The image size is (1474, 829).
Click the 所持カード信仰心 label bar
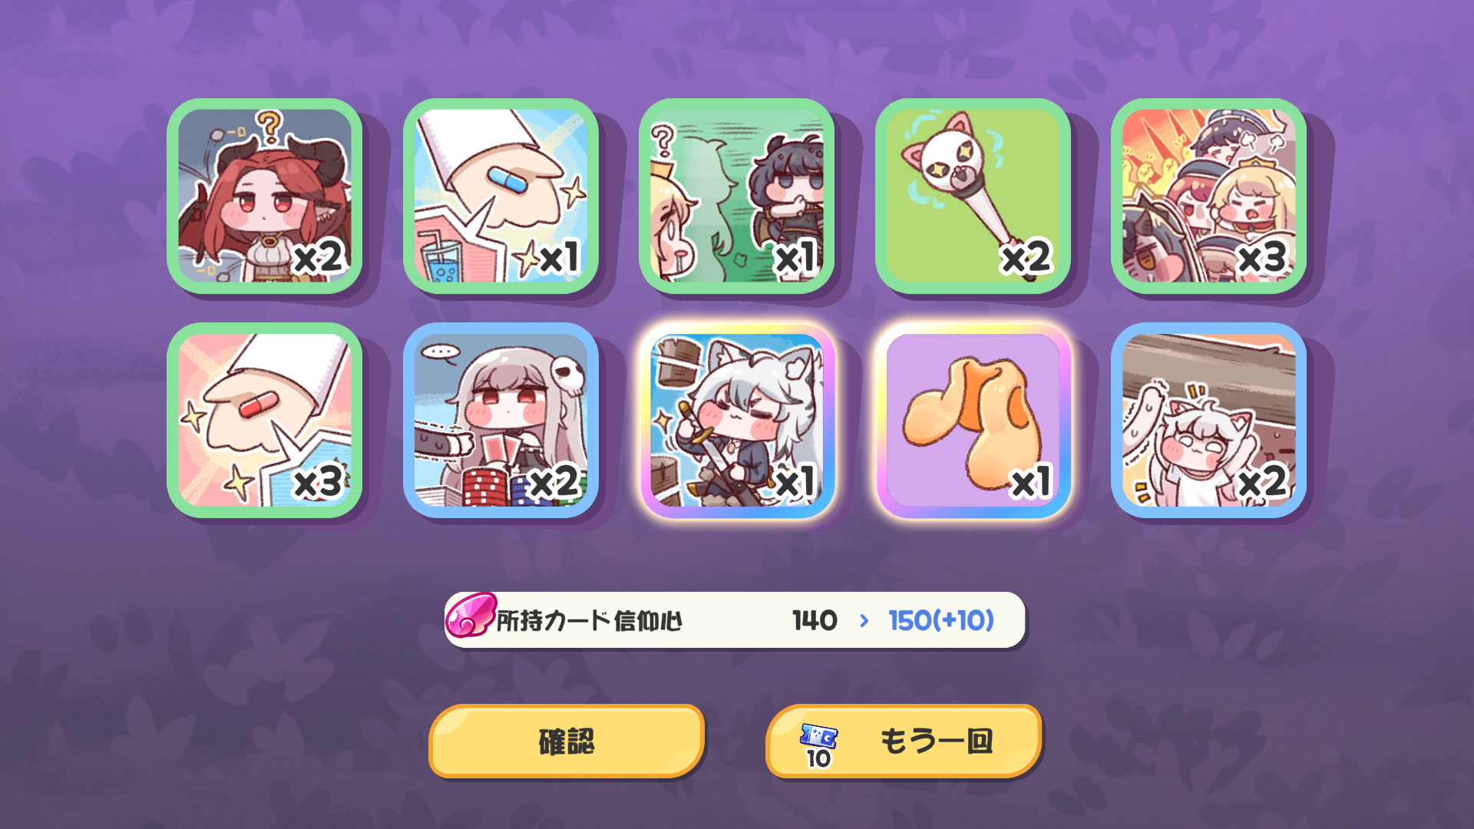[735, 620]
